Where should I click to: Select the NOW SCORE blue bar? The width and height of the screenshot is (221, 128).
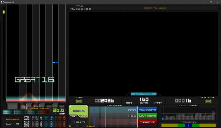[147, 110]
